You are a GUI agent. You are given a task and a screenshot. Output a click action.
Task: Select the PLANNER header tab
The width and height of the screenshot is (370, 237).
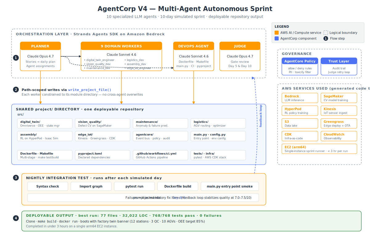coord(40,46)
